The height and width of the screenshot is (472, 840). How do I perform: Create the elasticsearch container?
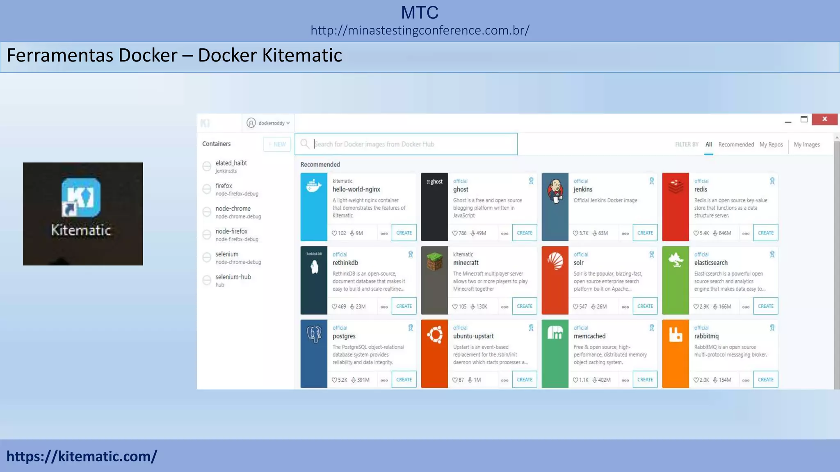pos(766,306)
